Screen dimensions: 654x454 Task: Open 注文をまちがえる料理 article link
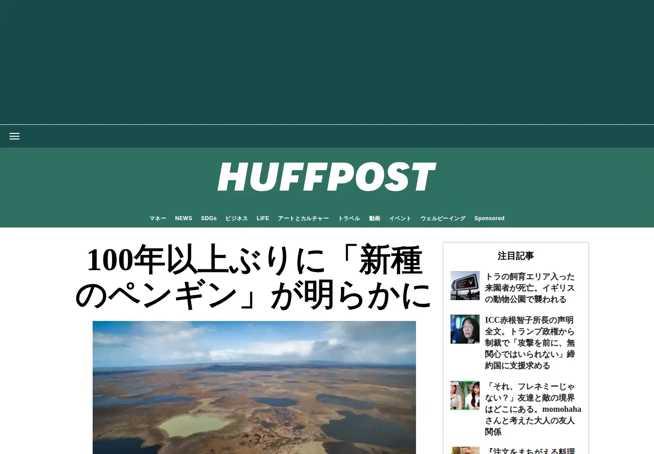click(530, 450)
